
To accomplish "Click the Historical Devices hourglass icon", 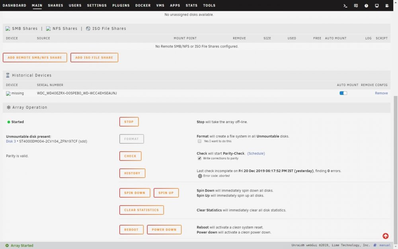I will tap(8, 75).
